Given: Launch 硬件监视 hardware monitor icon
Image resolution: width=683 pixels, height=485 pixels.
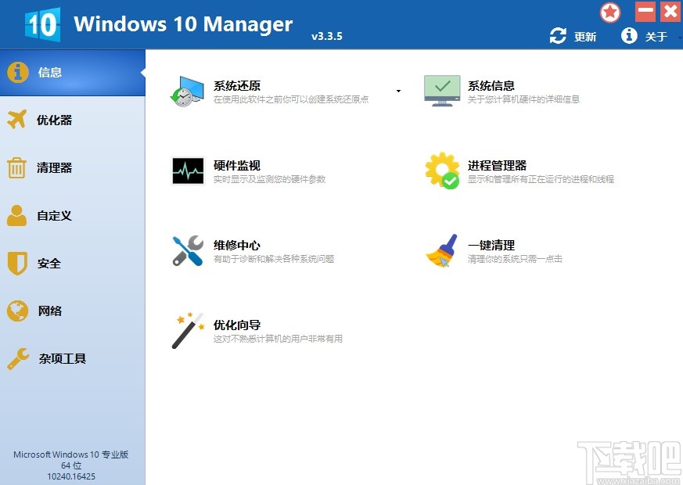Looking at the screenshot, I should click(x=186, y=171).
